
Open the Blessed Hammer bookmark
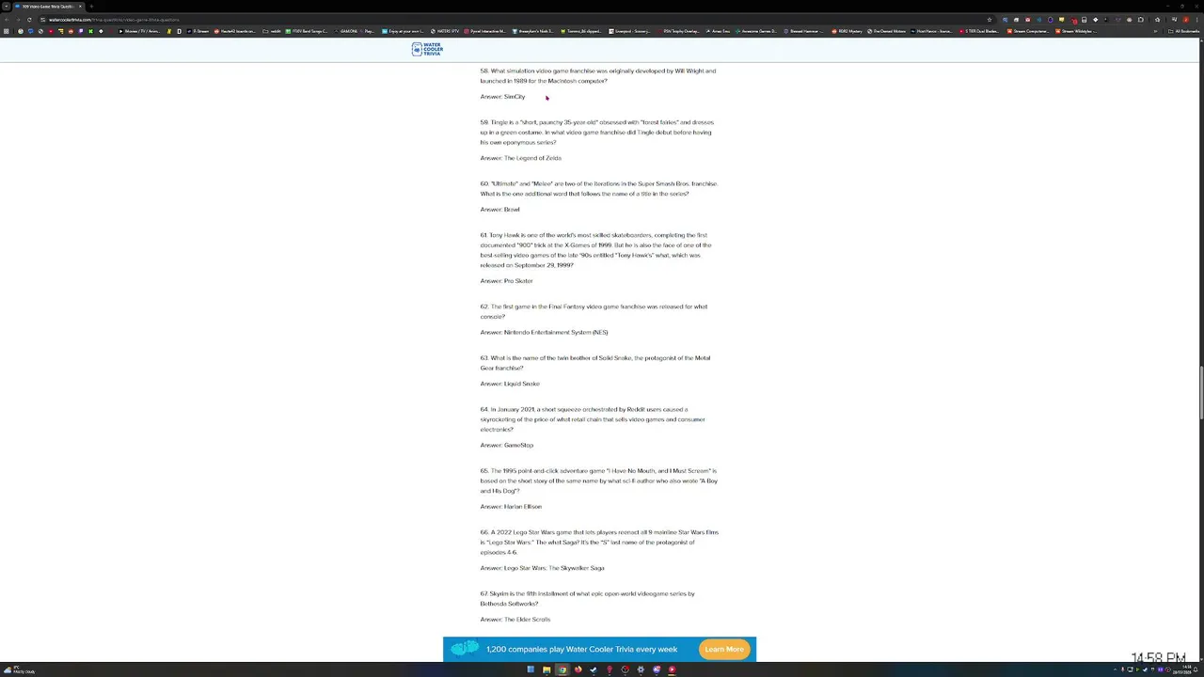point(802,31)
